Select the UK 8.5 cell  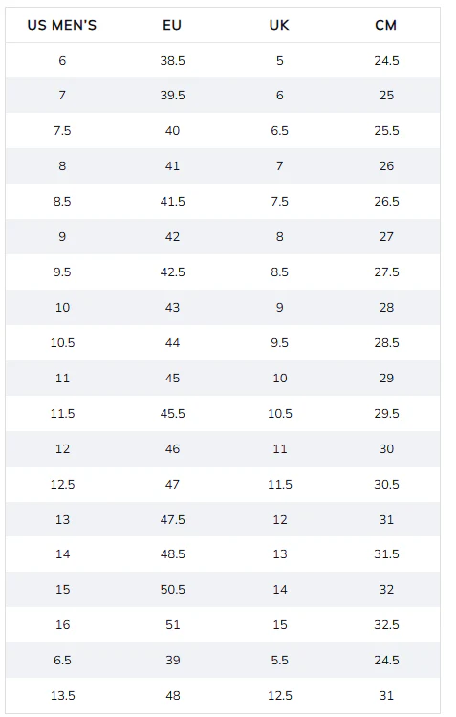click(x=279, y=272)
